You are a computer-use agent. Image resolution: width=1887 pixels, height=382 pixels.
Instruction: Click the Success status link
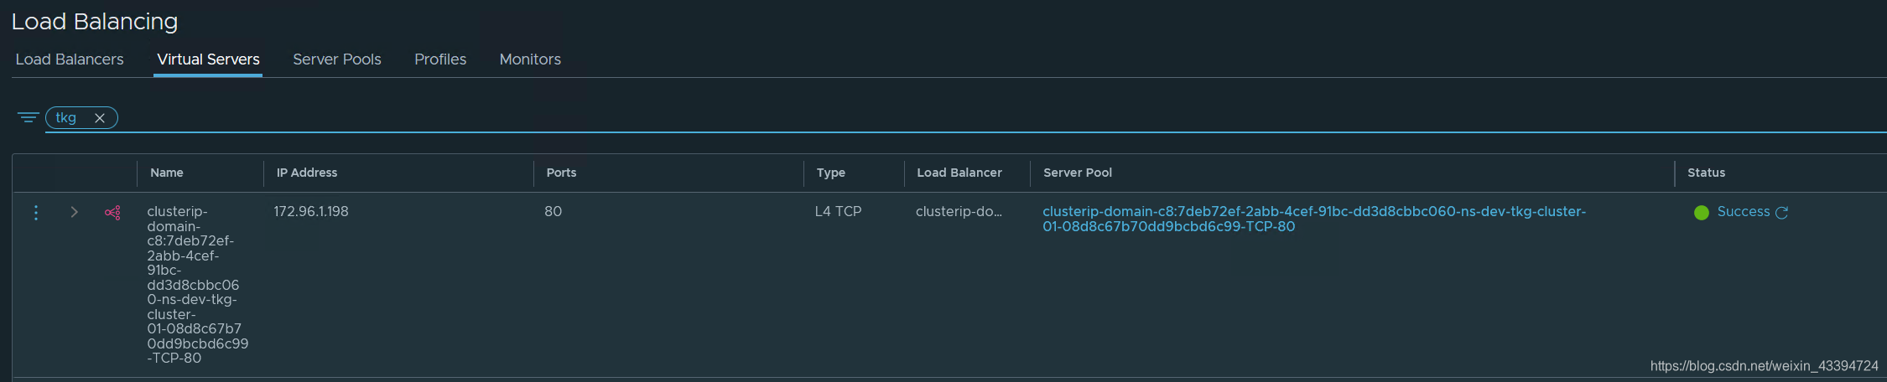[1744, 212]
